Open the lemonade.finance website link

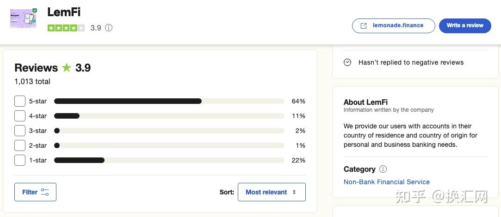pyautogui.click(x=393, y=26)
